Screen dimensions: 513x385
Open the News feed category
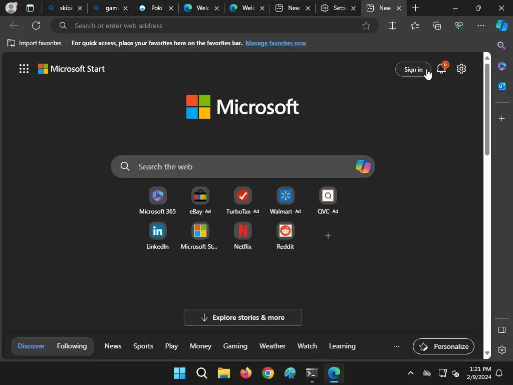coord(113,346)
